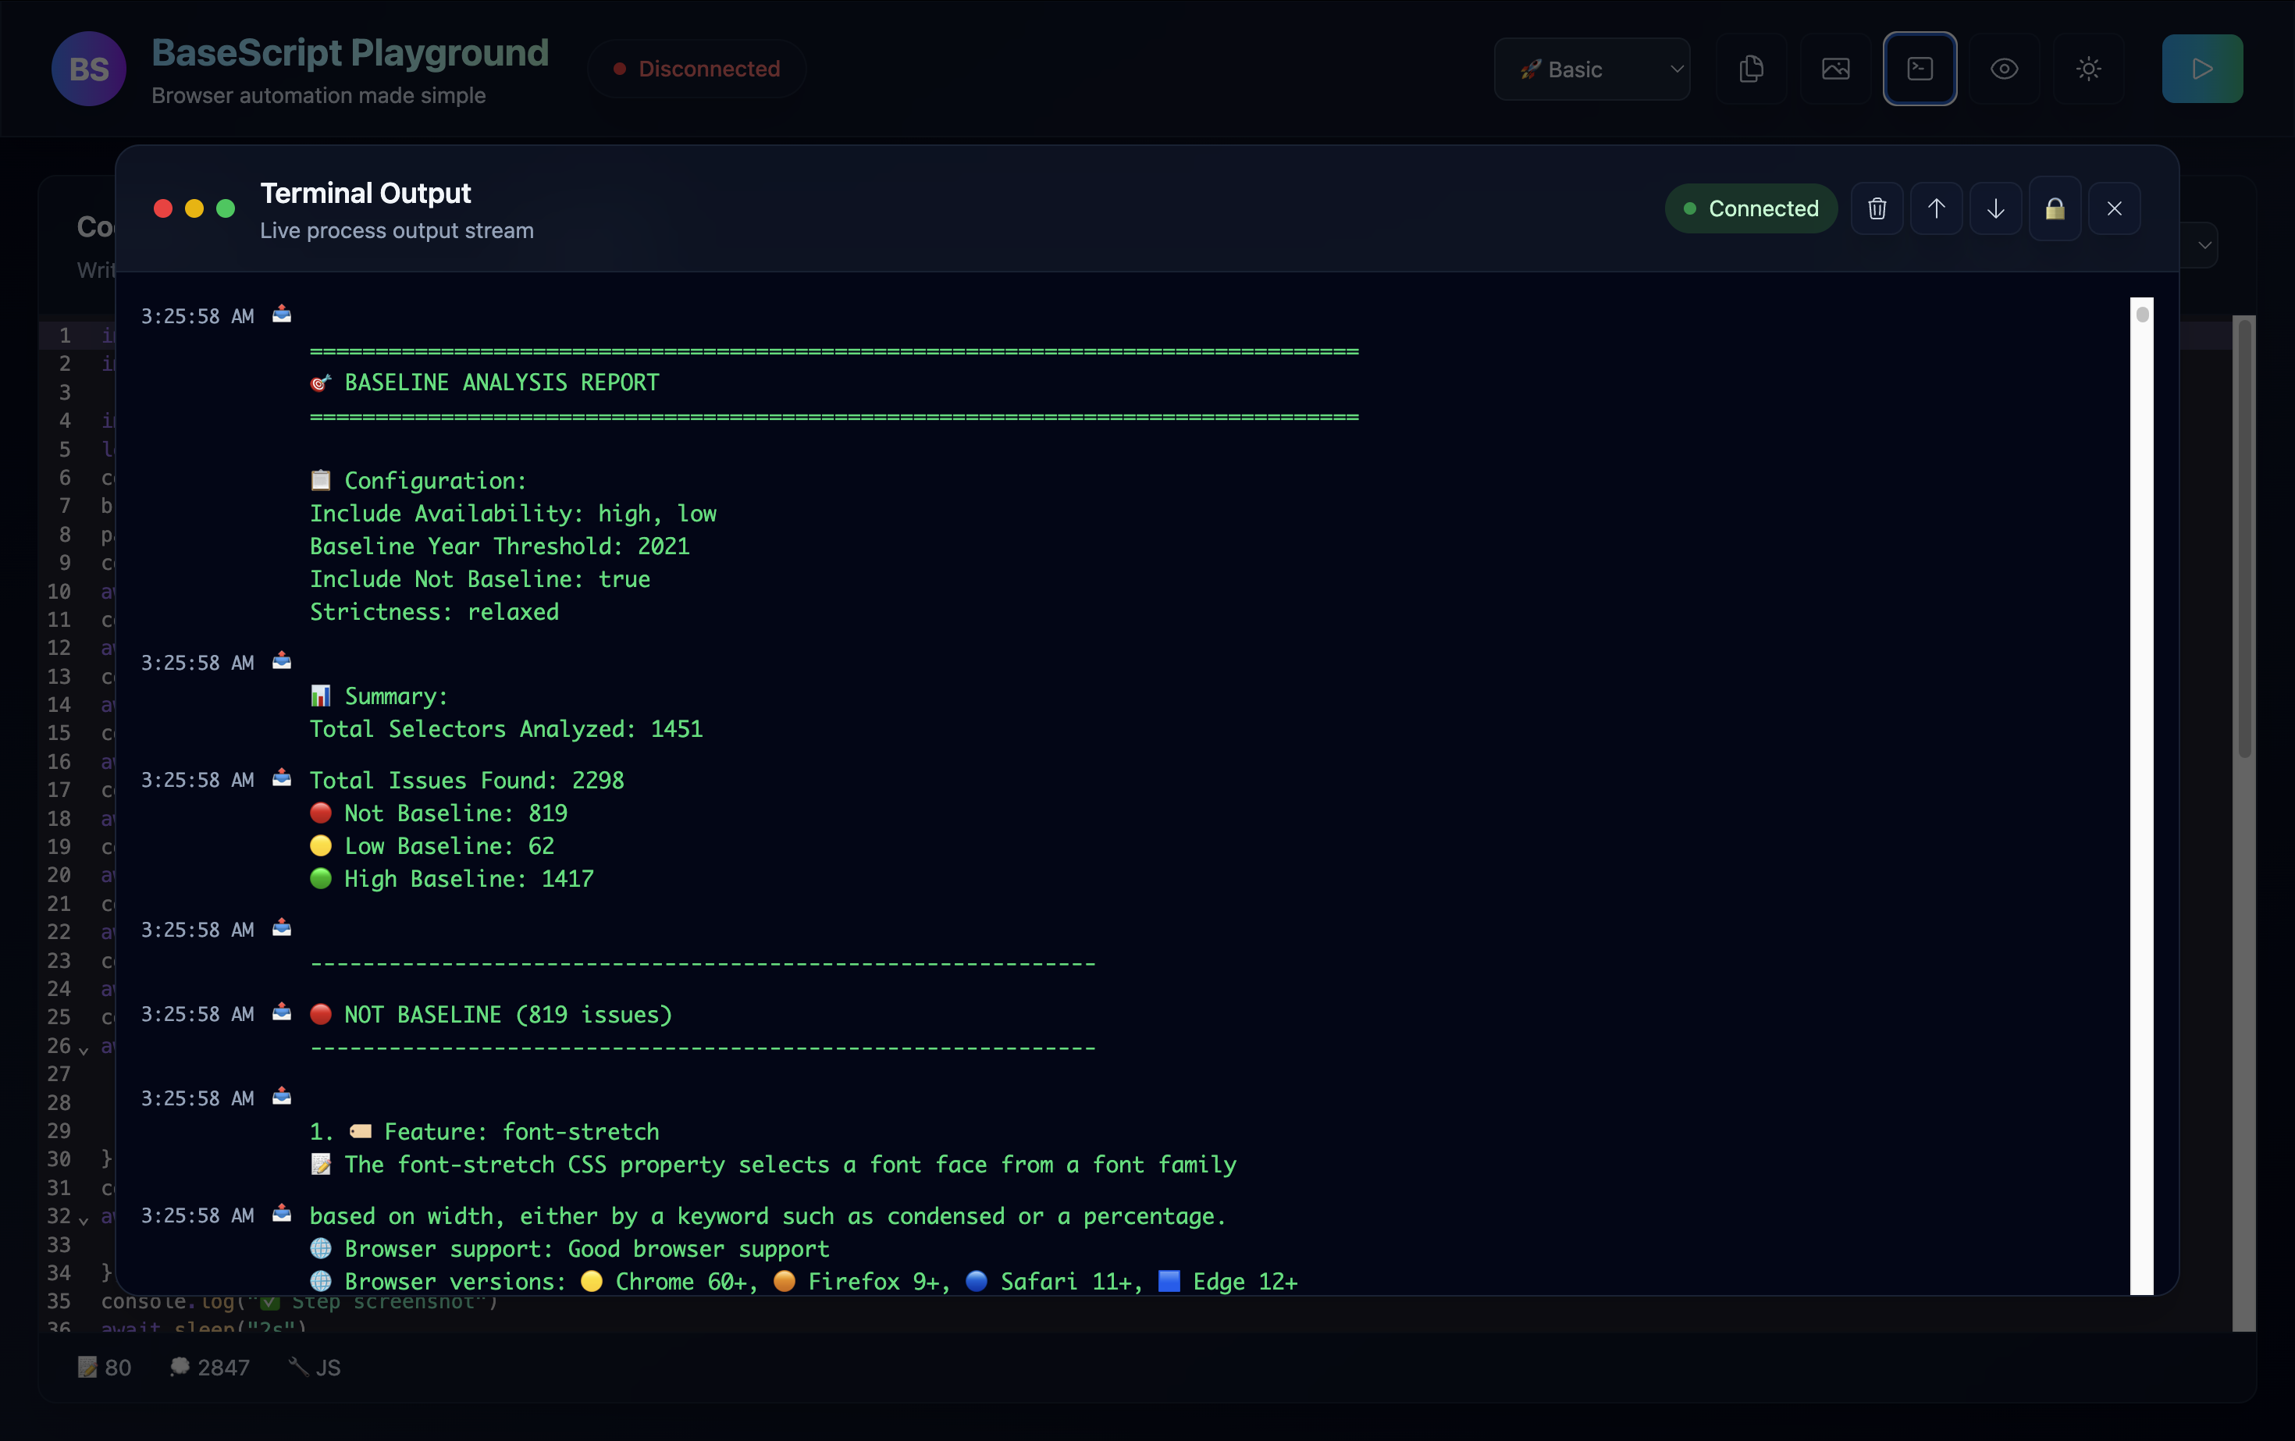The width and height of the screenshot is (2295, 1441).
Task: Open the screenshot image viewer icon
Action: pyautogui.click(x=1836, y=69)
